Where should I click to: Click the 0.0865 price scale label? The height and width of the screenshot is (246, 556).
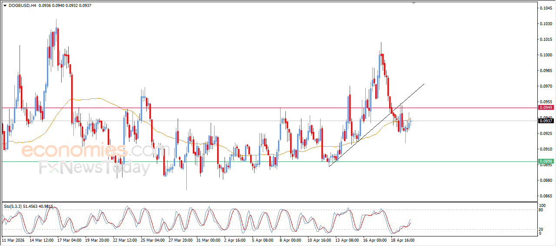(546, 196)
